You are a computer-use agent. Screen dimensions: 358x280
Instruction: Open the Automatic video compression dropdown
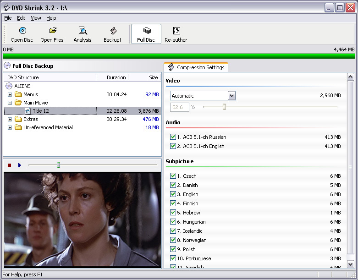(231, 96)
